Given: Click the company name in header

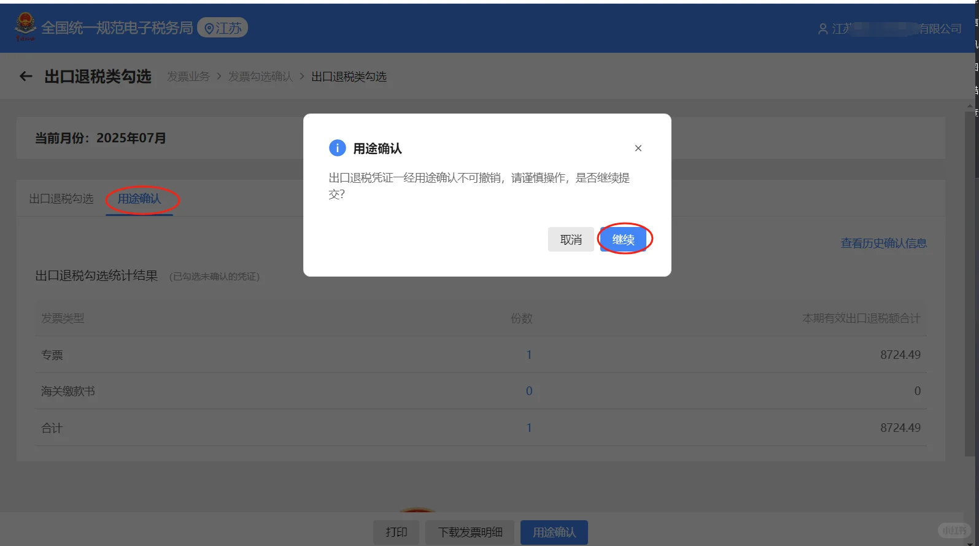Looking at the screenshot, I should point(897,29).
